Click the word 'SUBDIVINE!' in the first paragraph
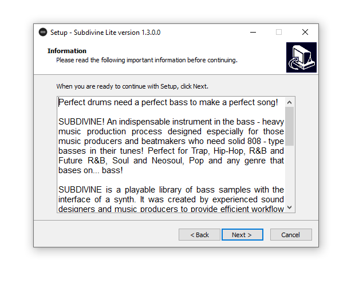 81,122
